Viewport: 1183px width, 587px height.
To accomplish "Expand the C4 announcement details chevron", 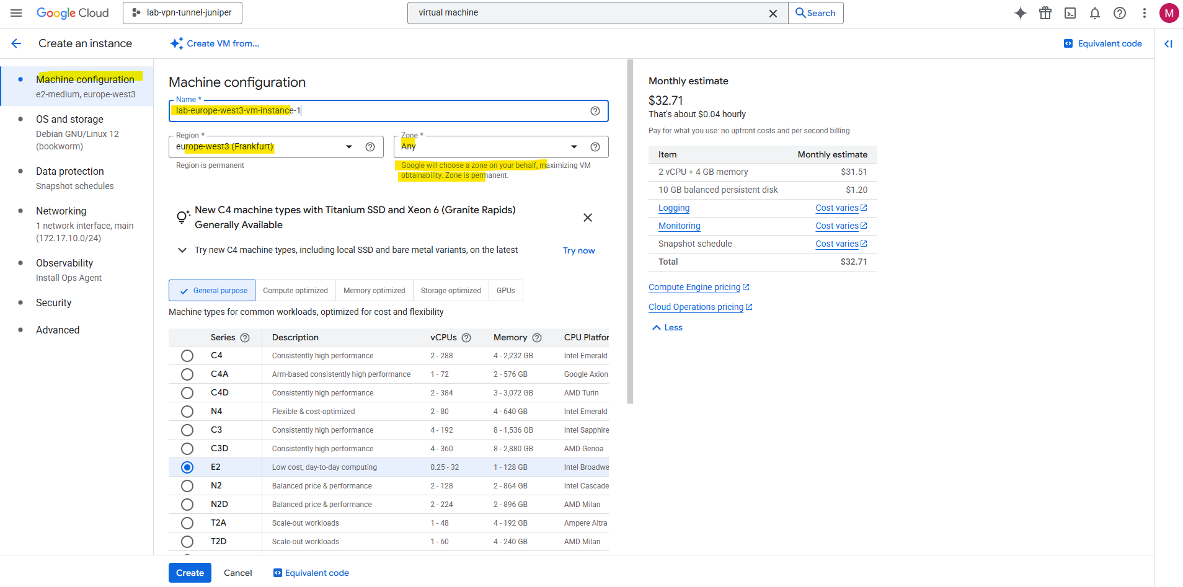I will point(182,250).
